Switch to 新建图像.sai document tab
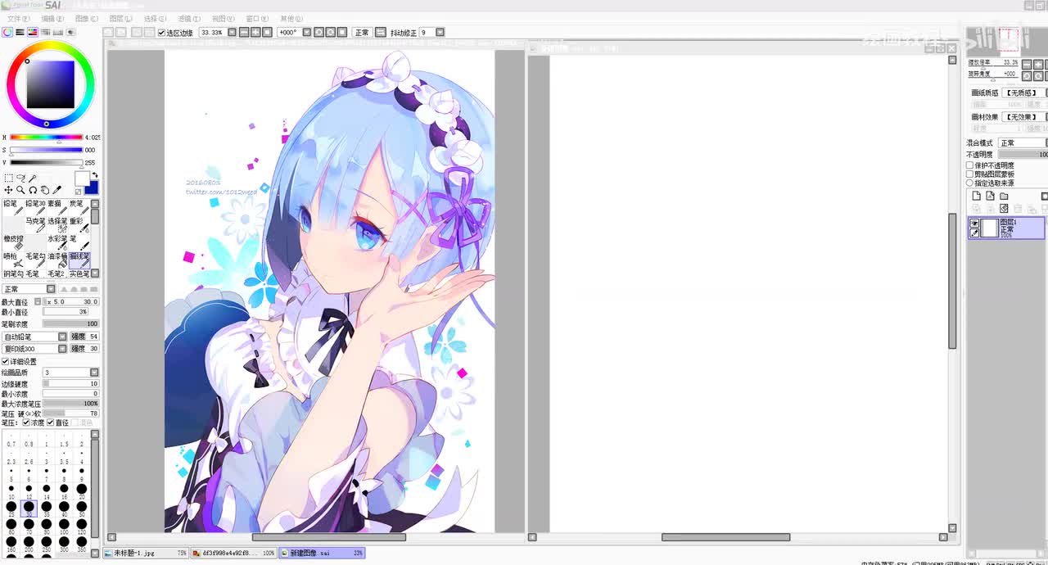 (323, 554)
